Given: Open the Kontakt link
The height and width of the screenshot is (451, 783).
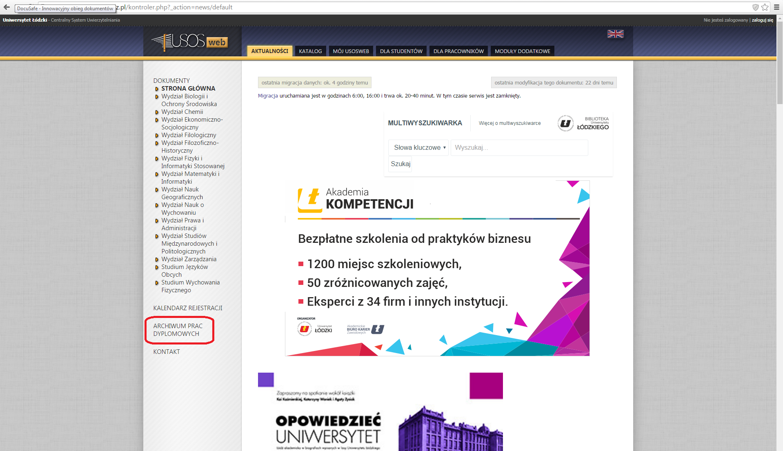Looking at the screenshot, I should click(167, 352).
